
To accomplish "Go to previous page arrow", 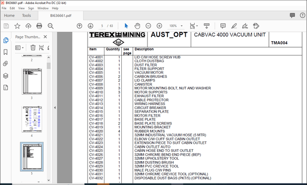I will 79,26.
